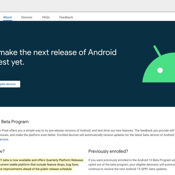Click the Previously enrolled? heading

tap(108, 151)
